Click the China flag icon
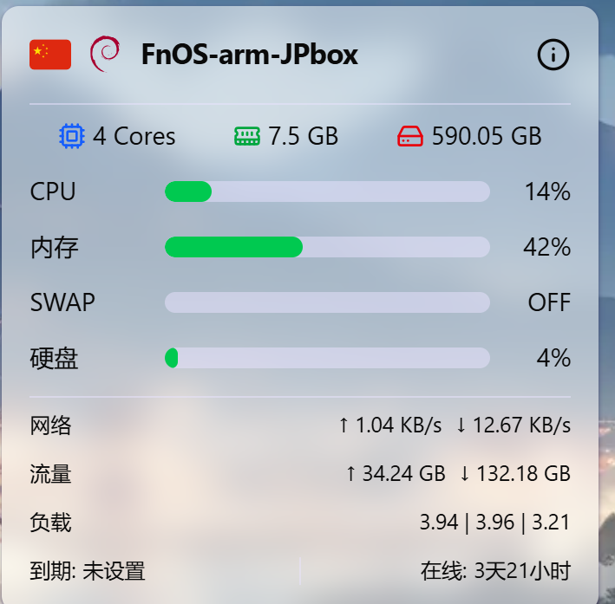 pyautogui.click(x=50, y=55)
